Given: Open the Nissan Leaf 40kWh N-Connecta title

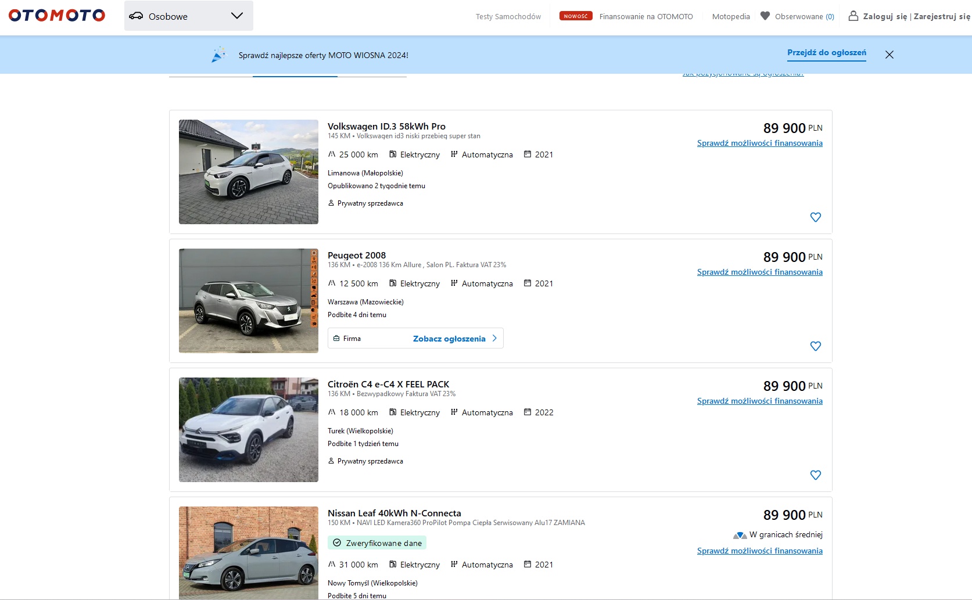Looking at the screenshot, I should point(394,513).
